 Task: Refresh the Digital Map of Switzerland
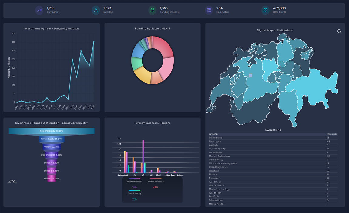(339, 31)
